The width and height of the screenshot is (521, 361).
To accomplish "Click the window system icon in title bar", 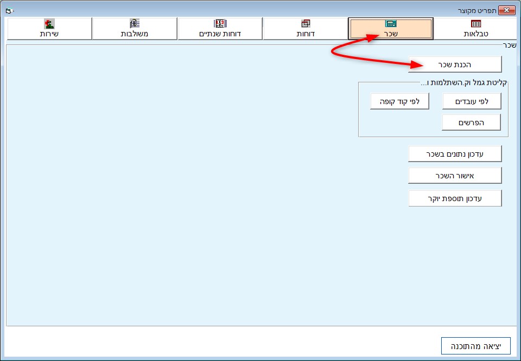I will point(9,11).
